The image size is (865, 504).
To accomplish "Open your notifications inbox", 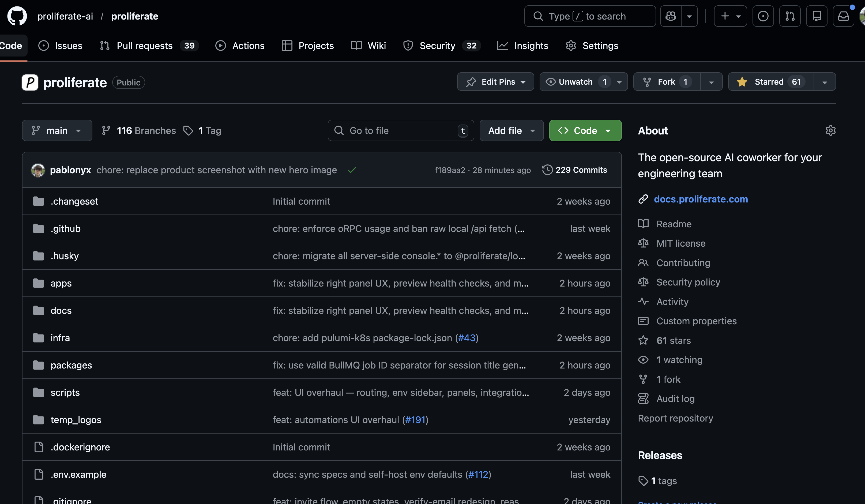I will point(844,16).
